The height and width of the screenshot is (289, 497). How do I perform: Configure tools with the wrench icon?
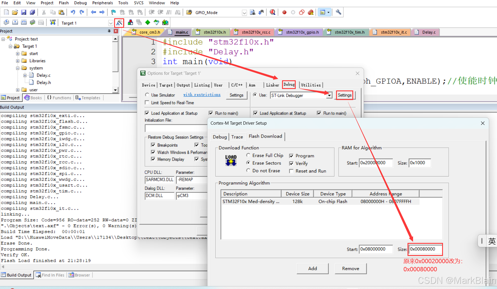338,12
